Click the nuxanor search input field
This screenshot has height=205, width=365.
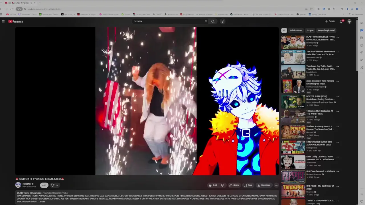(x=168, y=21)
